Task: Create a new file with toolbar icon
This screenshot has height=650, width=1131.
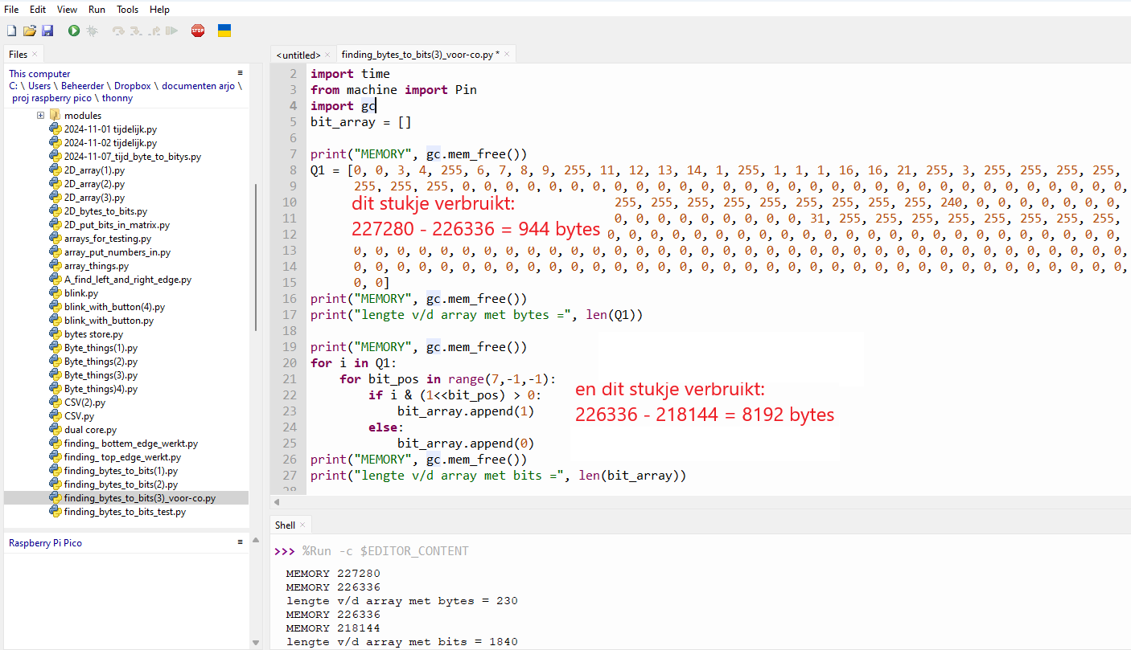Action: [11, 31]
